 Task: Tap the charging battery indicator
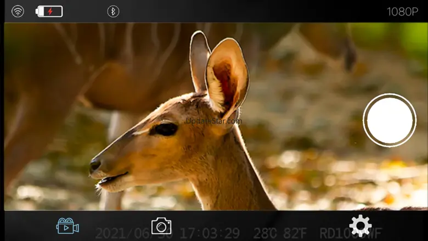pyautogui.click(x=49, y=12)
